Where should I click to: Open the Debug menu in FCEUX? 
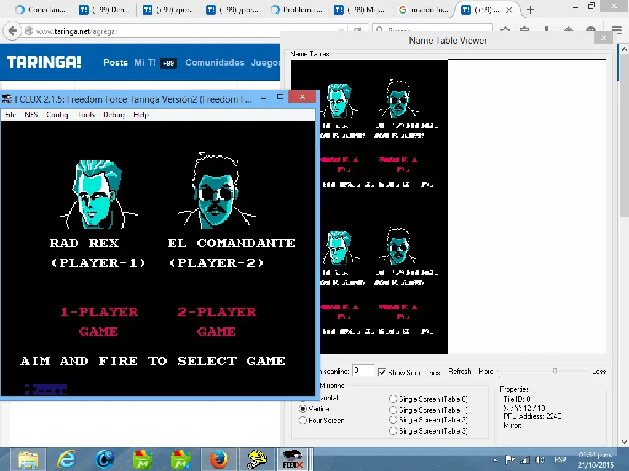point(114,115)
